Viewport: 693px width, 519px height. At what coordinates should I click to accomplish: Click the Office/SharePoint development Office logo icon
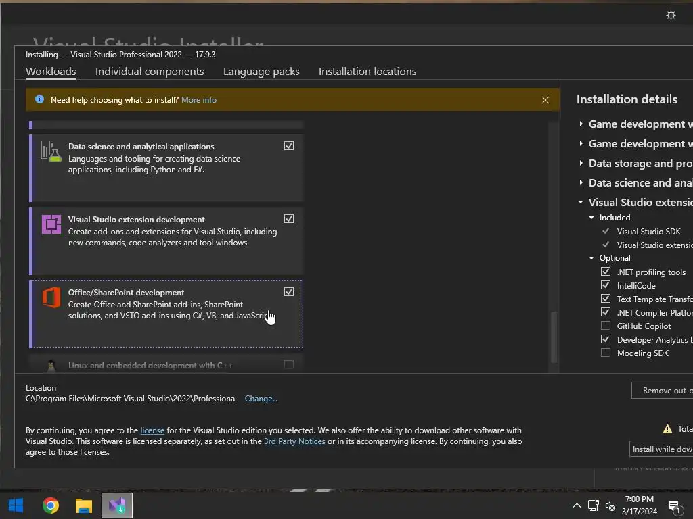(x=51, y=297)
